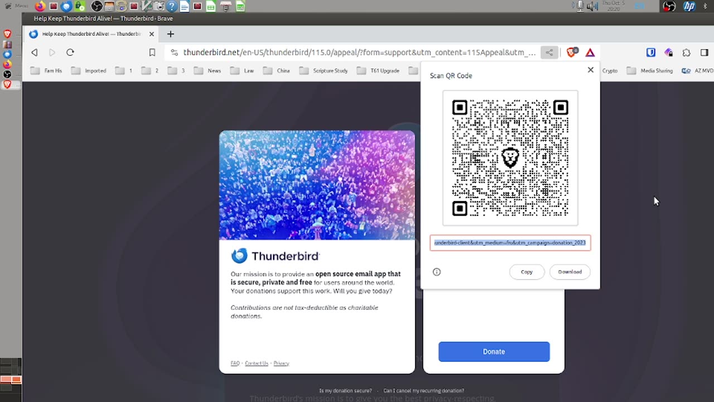
Task: Open bookmarks folder labeled 1
Action: (x=124, y=71)
